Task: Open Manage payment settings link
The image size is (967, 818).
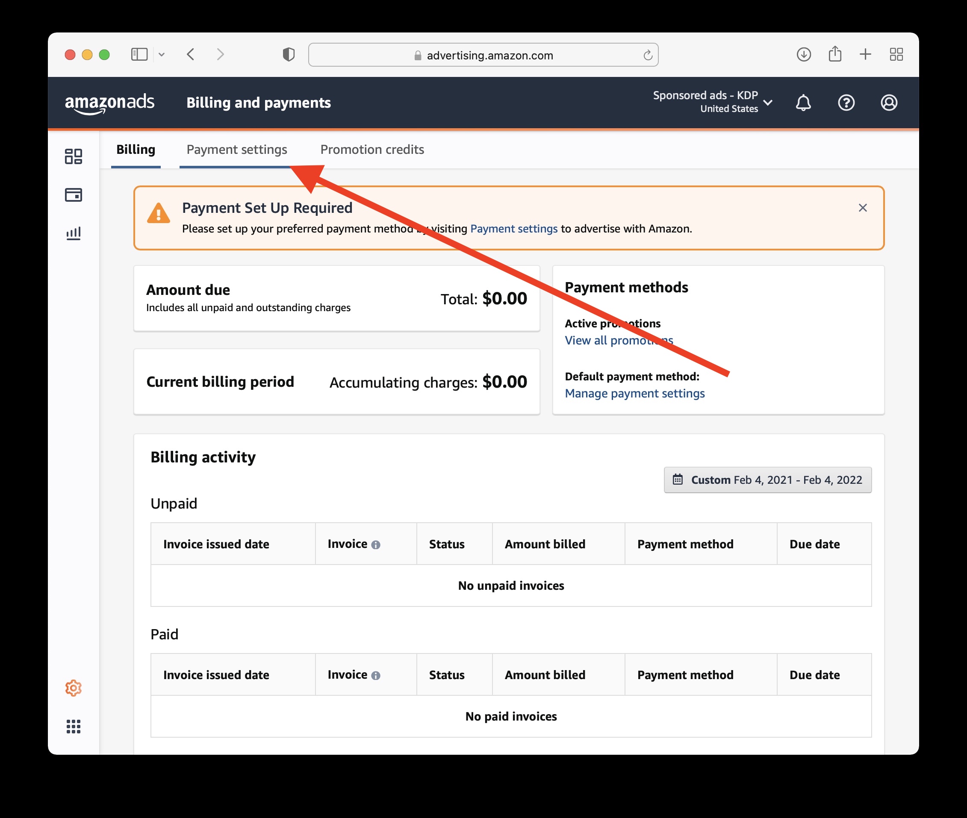Action: [634, 393]
